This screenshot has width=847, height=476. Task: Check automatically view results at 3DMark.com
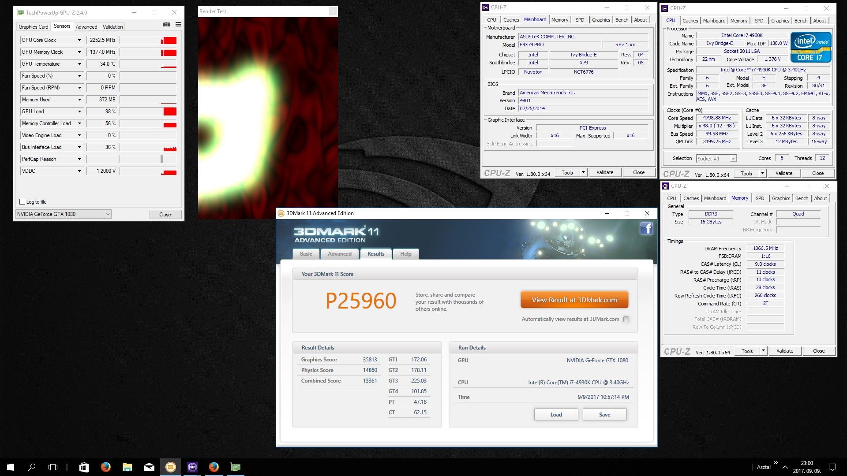point(626,320)
